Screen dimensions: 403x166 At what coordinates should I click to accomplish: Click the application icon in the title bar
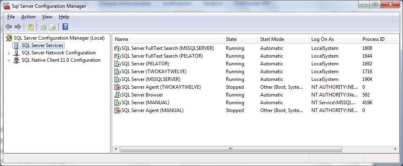pos(7,6)
